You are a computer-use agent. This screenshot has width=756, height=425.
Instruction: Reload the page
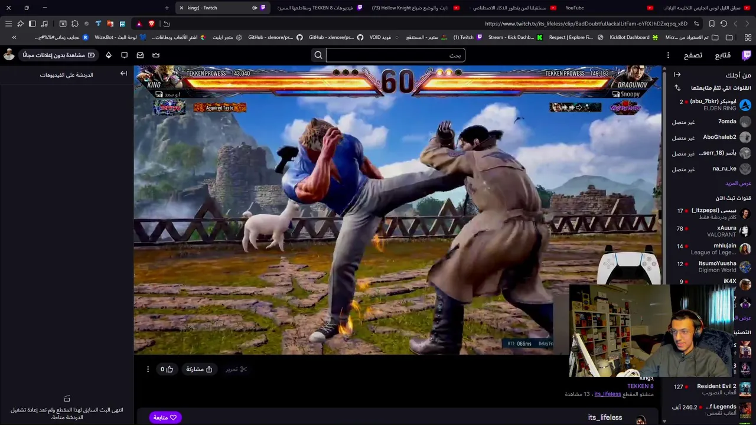[724, 24]
